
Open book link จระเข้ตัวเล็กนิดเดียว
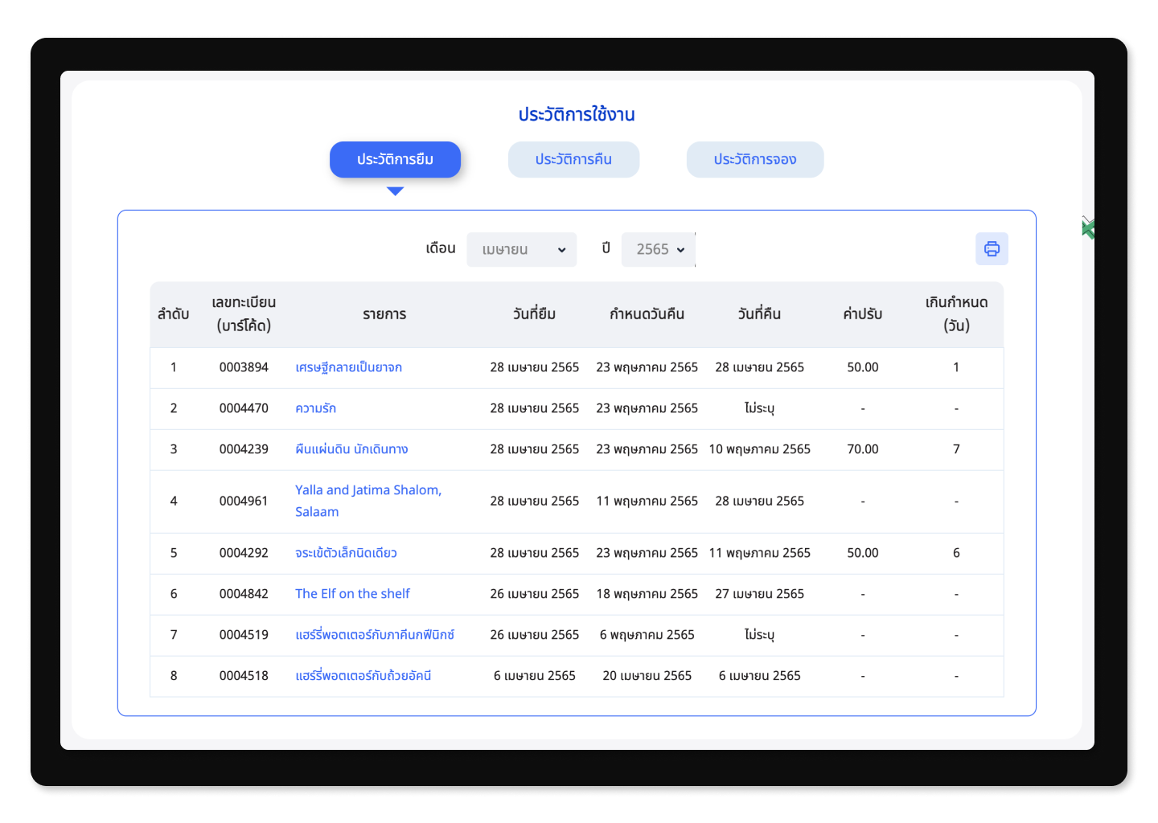pos(346,553)
